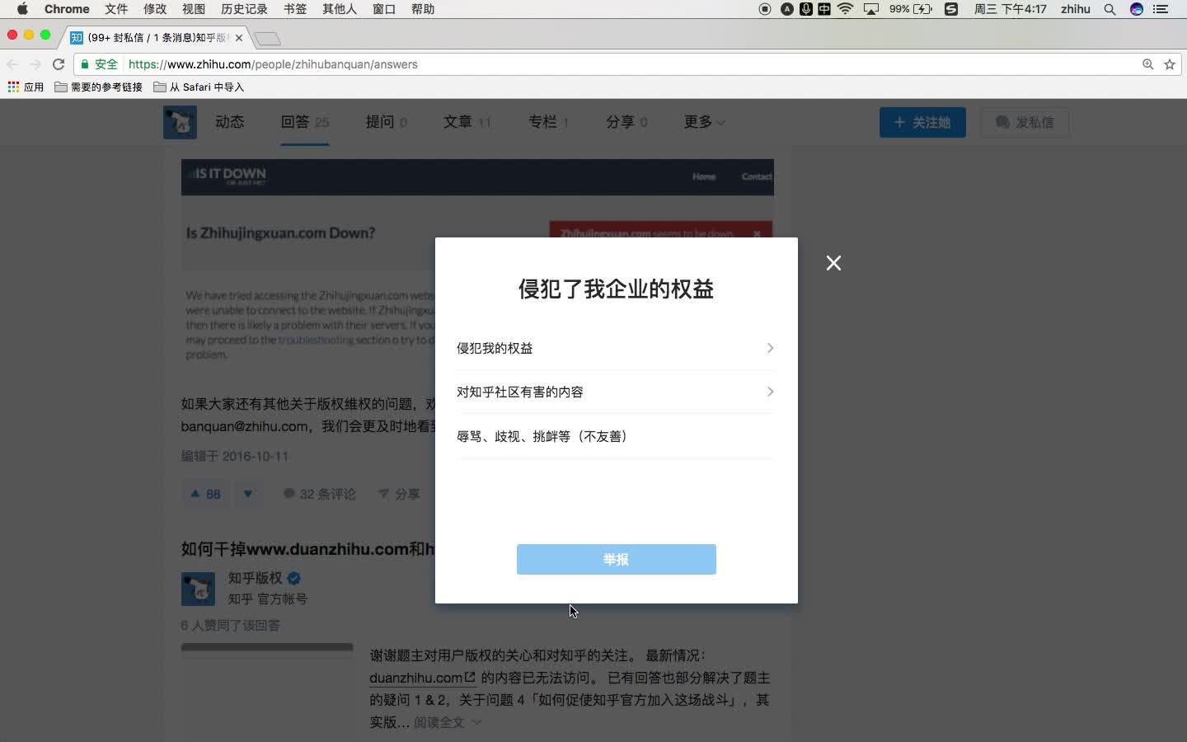
Task: Open a new tab with the tab button
Action: point(267,39)
